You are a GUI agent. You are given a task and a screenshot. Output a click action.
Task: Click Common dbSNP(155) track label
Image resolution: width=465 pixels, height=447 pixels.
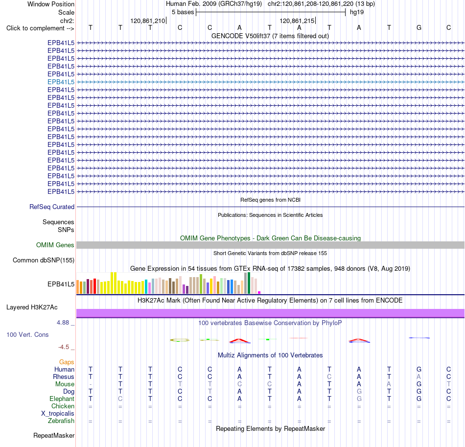tap(43, 260)
